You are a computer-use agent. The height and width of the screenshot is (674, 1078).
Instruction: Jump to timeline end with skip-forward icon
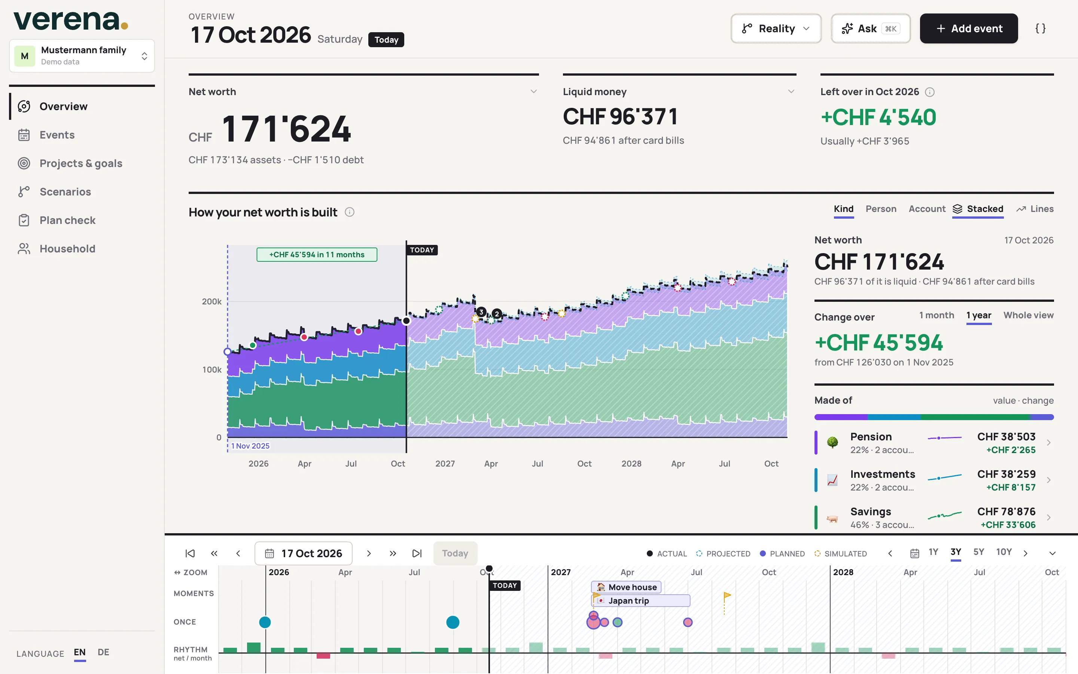point(417,553)
